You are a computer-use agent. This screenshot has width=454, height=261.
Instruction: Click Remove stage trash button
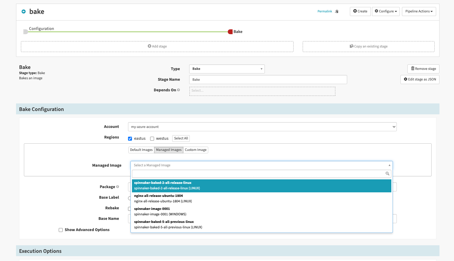point(423,69)
